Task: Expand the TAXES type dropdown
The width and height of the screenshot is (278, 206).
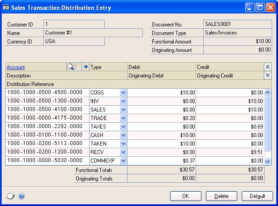Action: (123, 126)
